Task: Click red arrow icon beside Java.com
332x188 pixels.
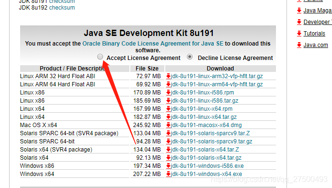Action: pyautogui.click(x=299, y=45)
